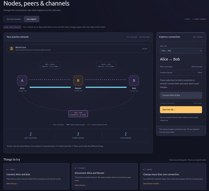Click Select this pair under Disconnect Alice and Router
This screenshot has height=191, width=209.
click(x=81, y=185)
